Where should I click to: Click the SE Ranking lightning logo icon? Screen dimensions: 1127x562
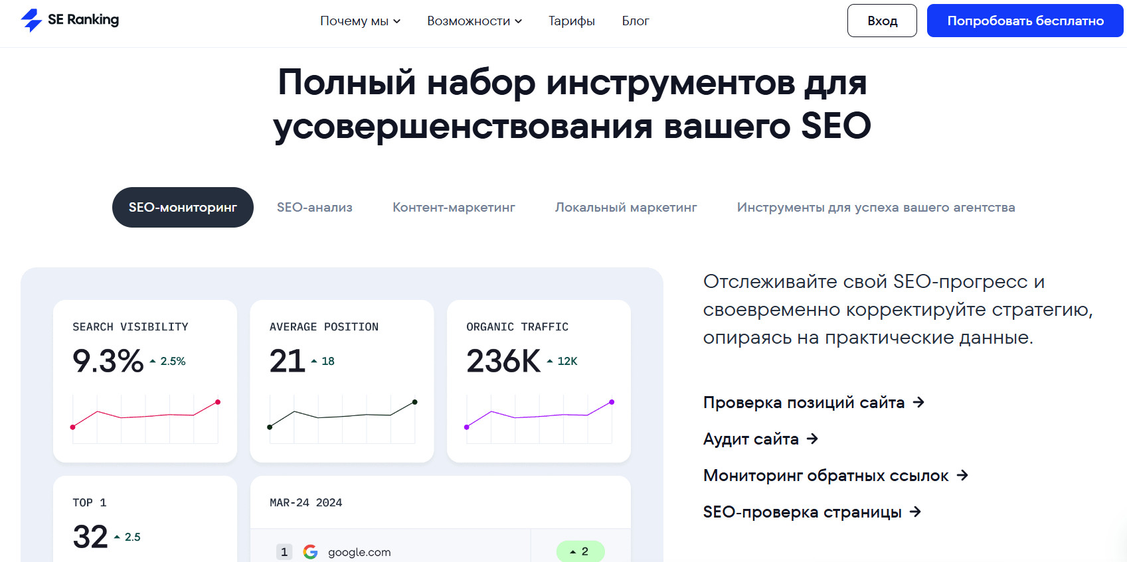31,20
